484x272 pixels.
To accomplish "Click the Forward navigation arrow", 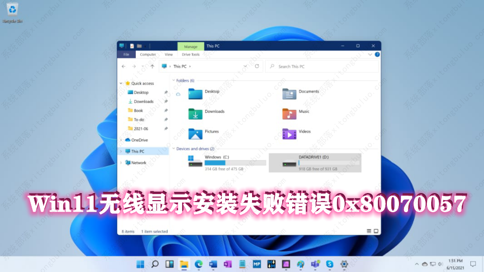I will pyautogui.click(x=134, y=66).
